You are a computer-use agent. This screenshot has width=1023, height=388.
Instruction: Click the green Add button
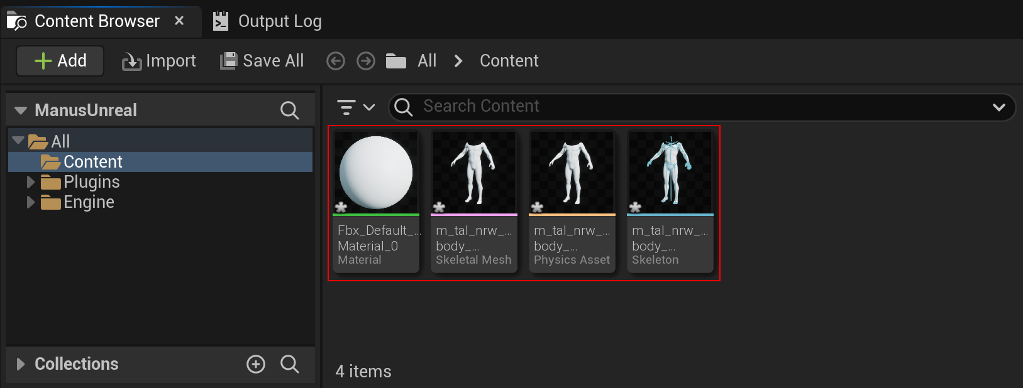point(60,61)
